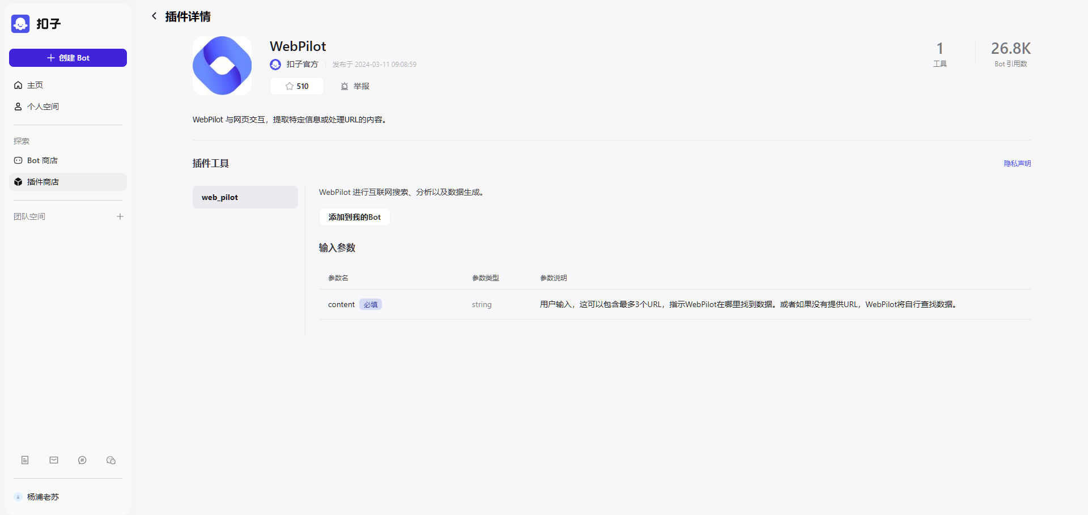
Task: Click the 26.8K Bot引用数 statistic
Action: pos(1011,54)
